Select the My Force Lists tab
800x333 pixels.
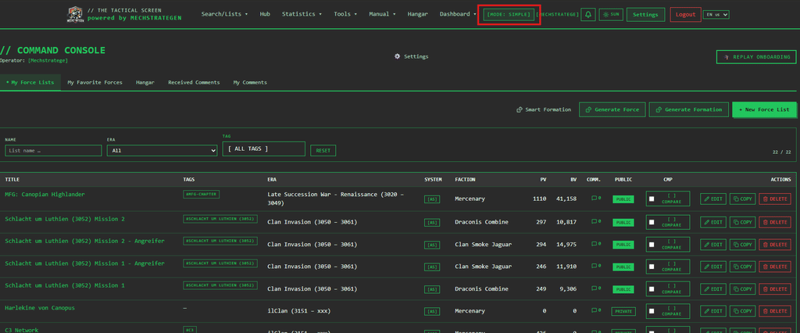coord(30,82)
